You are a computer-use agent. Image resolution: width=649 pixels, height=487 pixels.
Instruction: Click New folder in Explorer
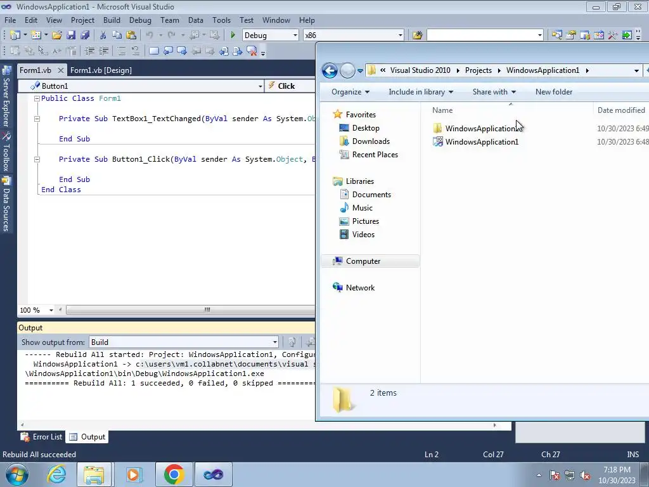click(554, 92)
